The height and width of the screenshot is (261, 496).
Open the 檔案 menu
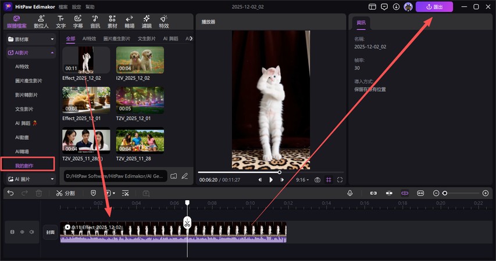pos(63,6)
